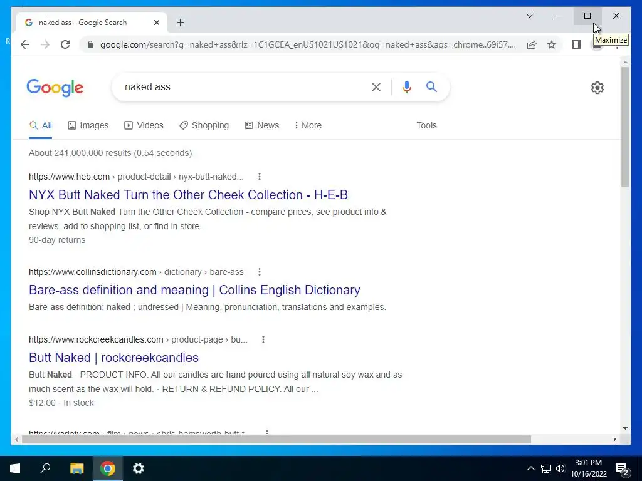Open the volume control tray icon
The width and height of the screenshot is (642, 481).
(x=560, y=468)
